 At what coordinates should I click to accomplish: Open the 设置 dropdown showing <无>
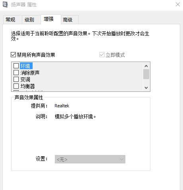tap(90, 159)
